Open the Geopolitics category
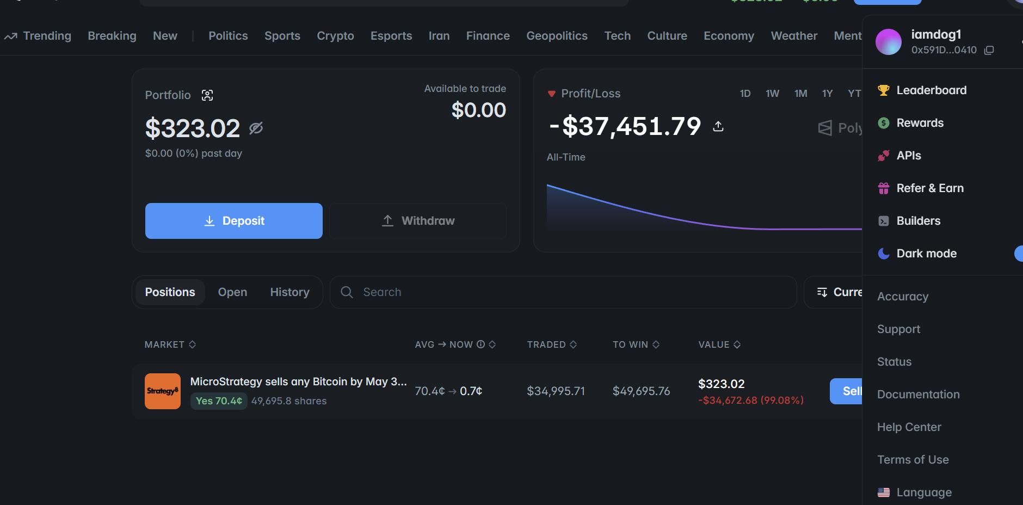 coord(557,36)
